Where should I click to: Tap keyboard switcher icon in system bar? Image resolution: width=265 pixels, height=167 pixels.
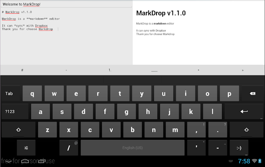point(231,161)
